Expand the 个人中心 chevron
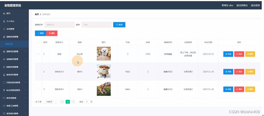Viewport: 264px width, 116px height. (x=25, y=21)
